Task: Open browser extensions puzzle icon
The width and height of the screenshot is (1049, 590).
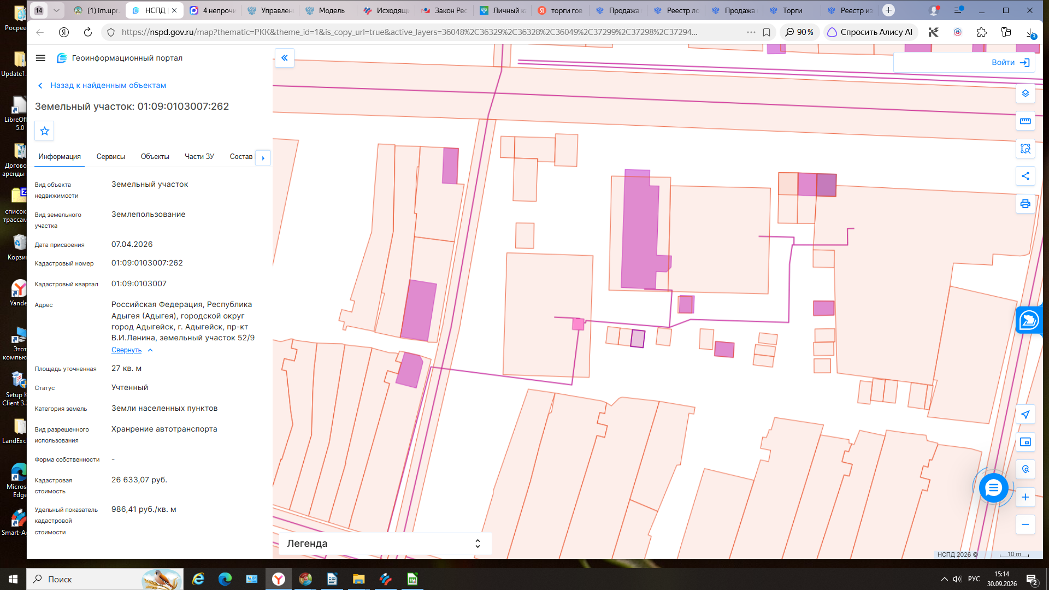Action: tap(982, 32)
